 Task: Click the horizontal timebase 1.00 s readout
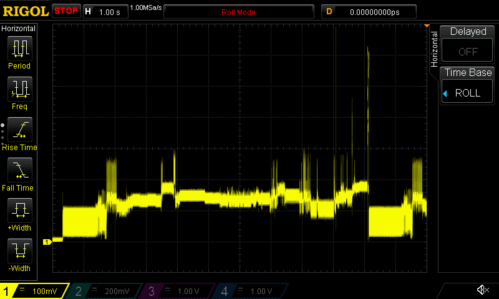tap(104, 12)
